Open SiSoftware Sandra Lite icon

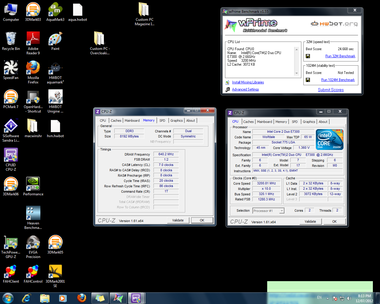[11, 131]
